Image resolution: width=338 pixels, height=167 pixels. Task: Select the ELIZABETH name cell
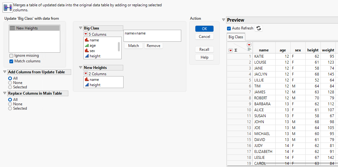click(x=264, y=151)
